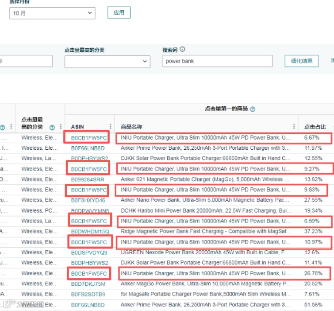Open ASIN link B0DSPVDYQ9

point(89,253)
